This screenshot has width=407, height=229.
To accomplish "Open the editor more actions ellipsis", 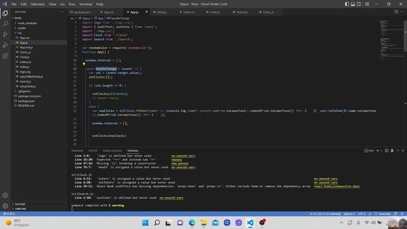I will [402, 11].
